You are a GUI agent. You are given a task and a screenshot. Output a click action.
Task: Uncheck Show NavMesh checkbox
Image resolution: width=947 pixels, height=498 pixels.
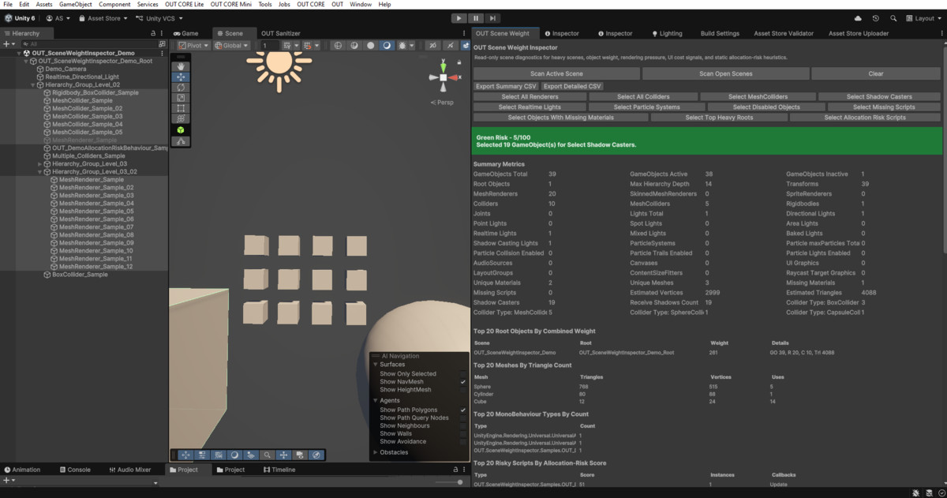point(464,382)
